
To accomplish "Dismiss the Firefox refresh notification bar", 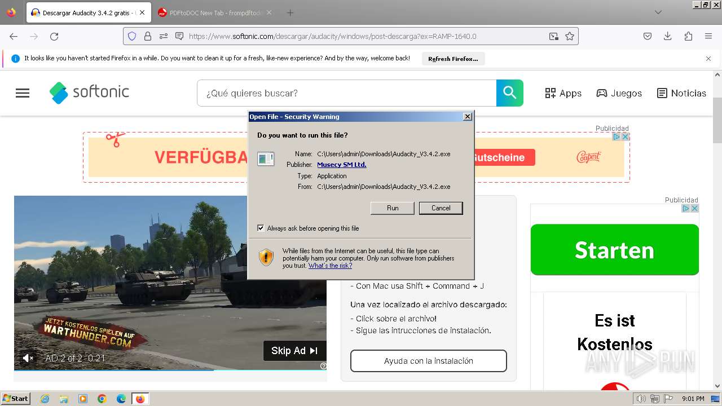I will pos(708,59).
